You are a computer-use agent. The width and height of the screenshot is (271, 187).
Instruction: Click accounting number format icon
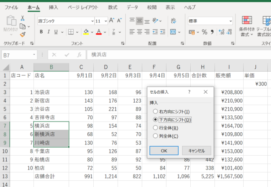192,32
